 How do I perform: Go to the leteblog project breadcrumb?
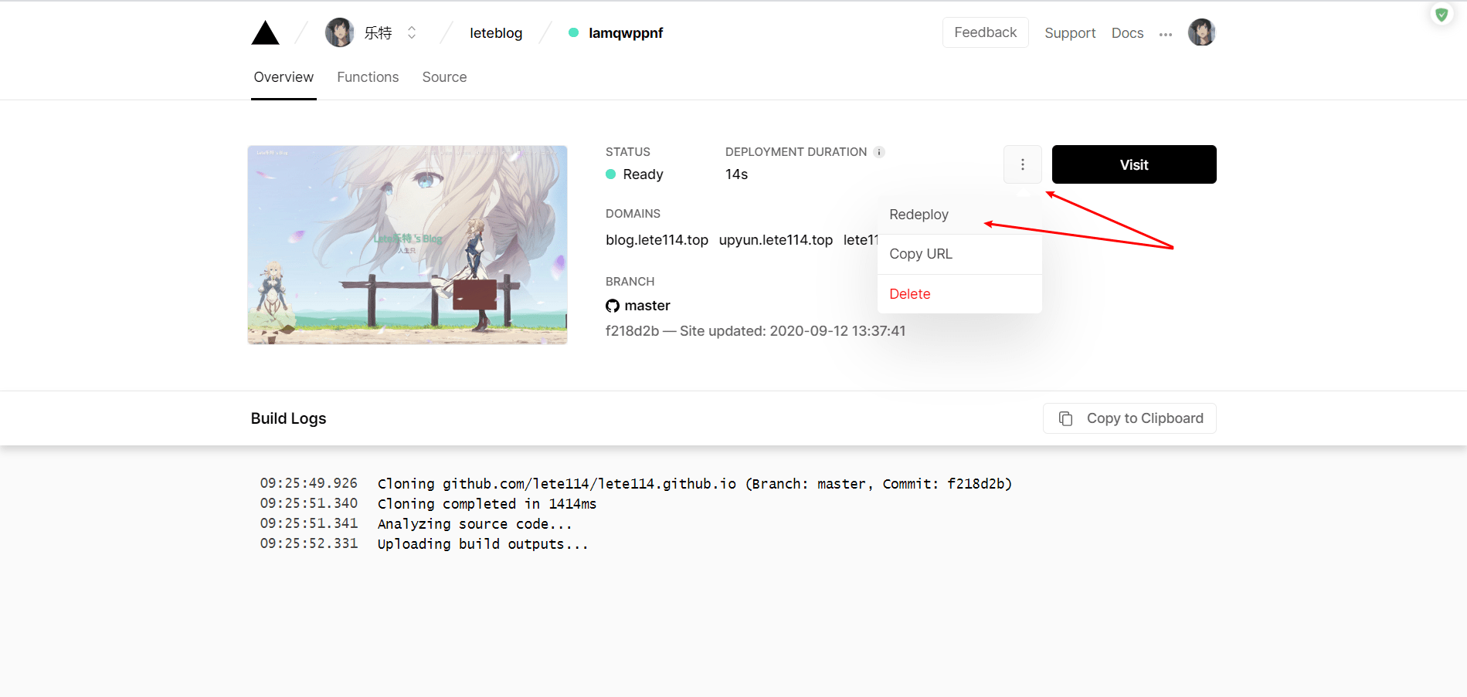[496, 33]
